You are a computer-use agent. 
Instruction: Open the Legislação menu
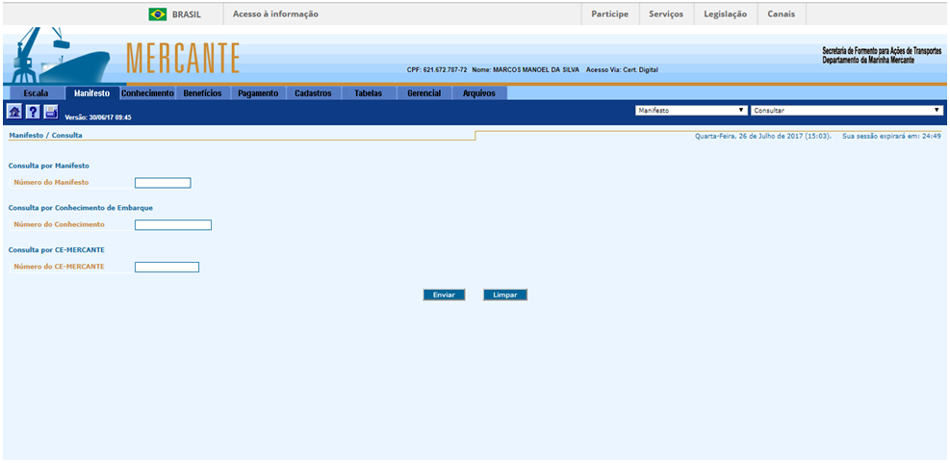coord(725,13)
